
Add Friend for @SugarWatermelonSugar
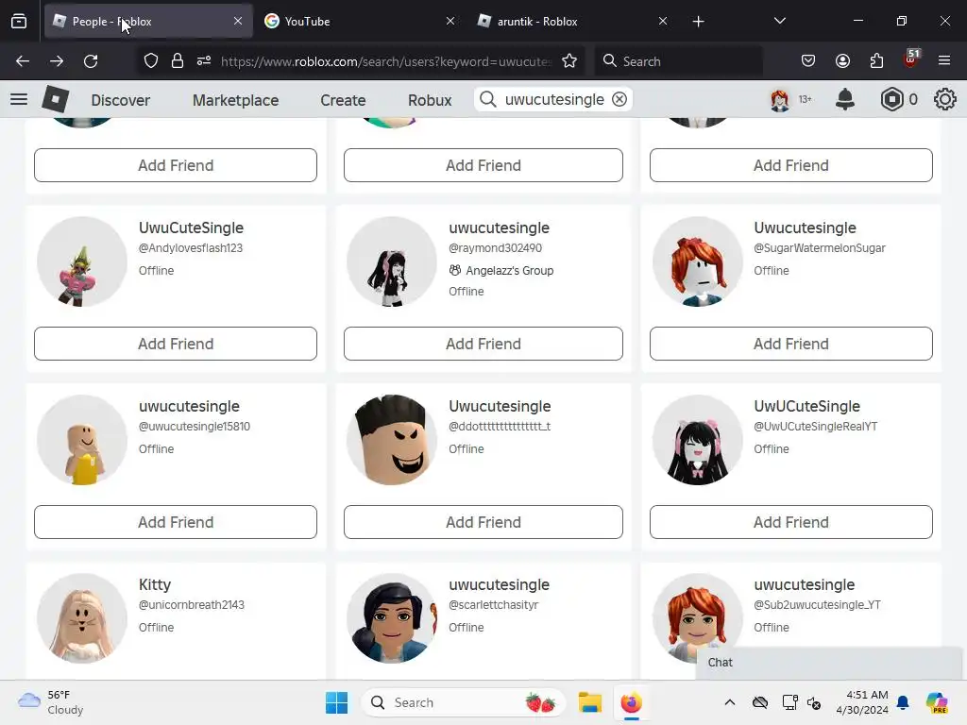[791, 344]
